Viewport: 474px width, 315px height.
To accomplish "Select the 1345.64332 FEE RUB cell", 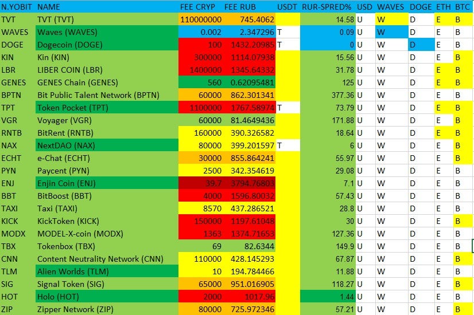I will coord(249,70).
